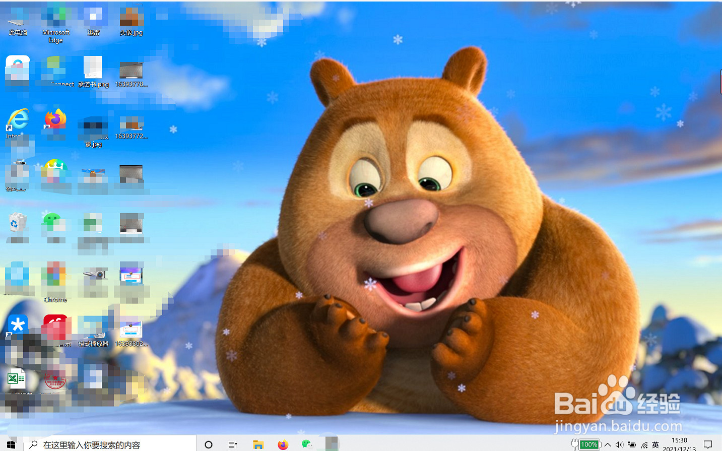The width and height of the screenshot is (722, 451).
Task: Open the Microsoft Edge desktop shortcut
Action: tap(55, 24)
